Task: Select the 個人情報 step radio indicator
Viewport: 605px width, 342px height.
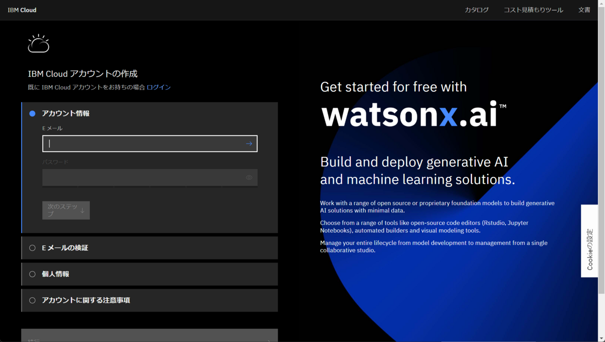Action: (32, 274)
